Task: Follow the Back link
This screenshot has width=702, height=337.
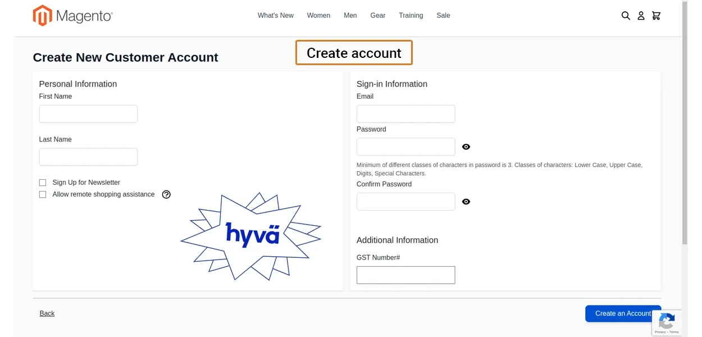Action: [x=47, y=313]
